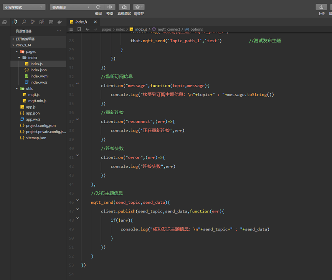Open the Docker whale icon panel
This screenshot has height=280, width=332.
(59, 22)
